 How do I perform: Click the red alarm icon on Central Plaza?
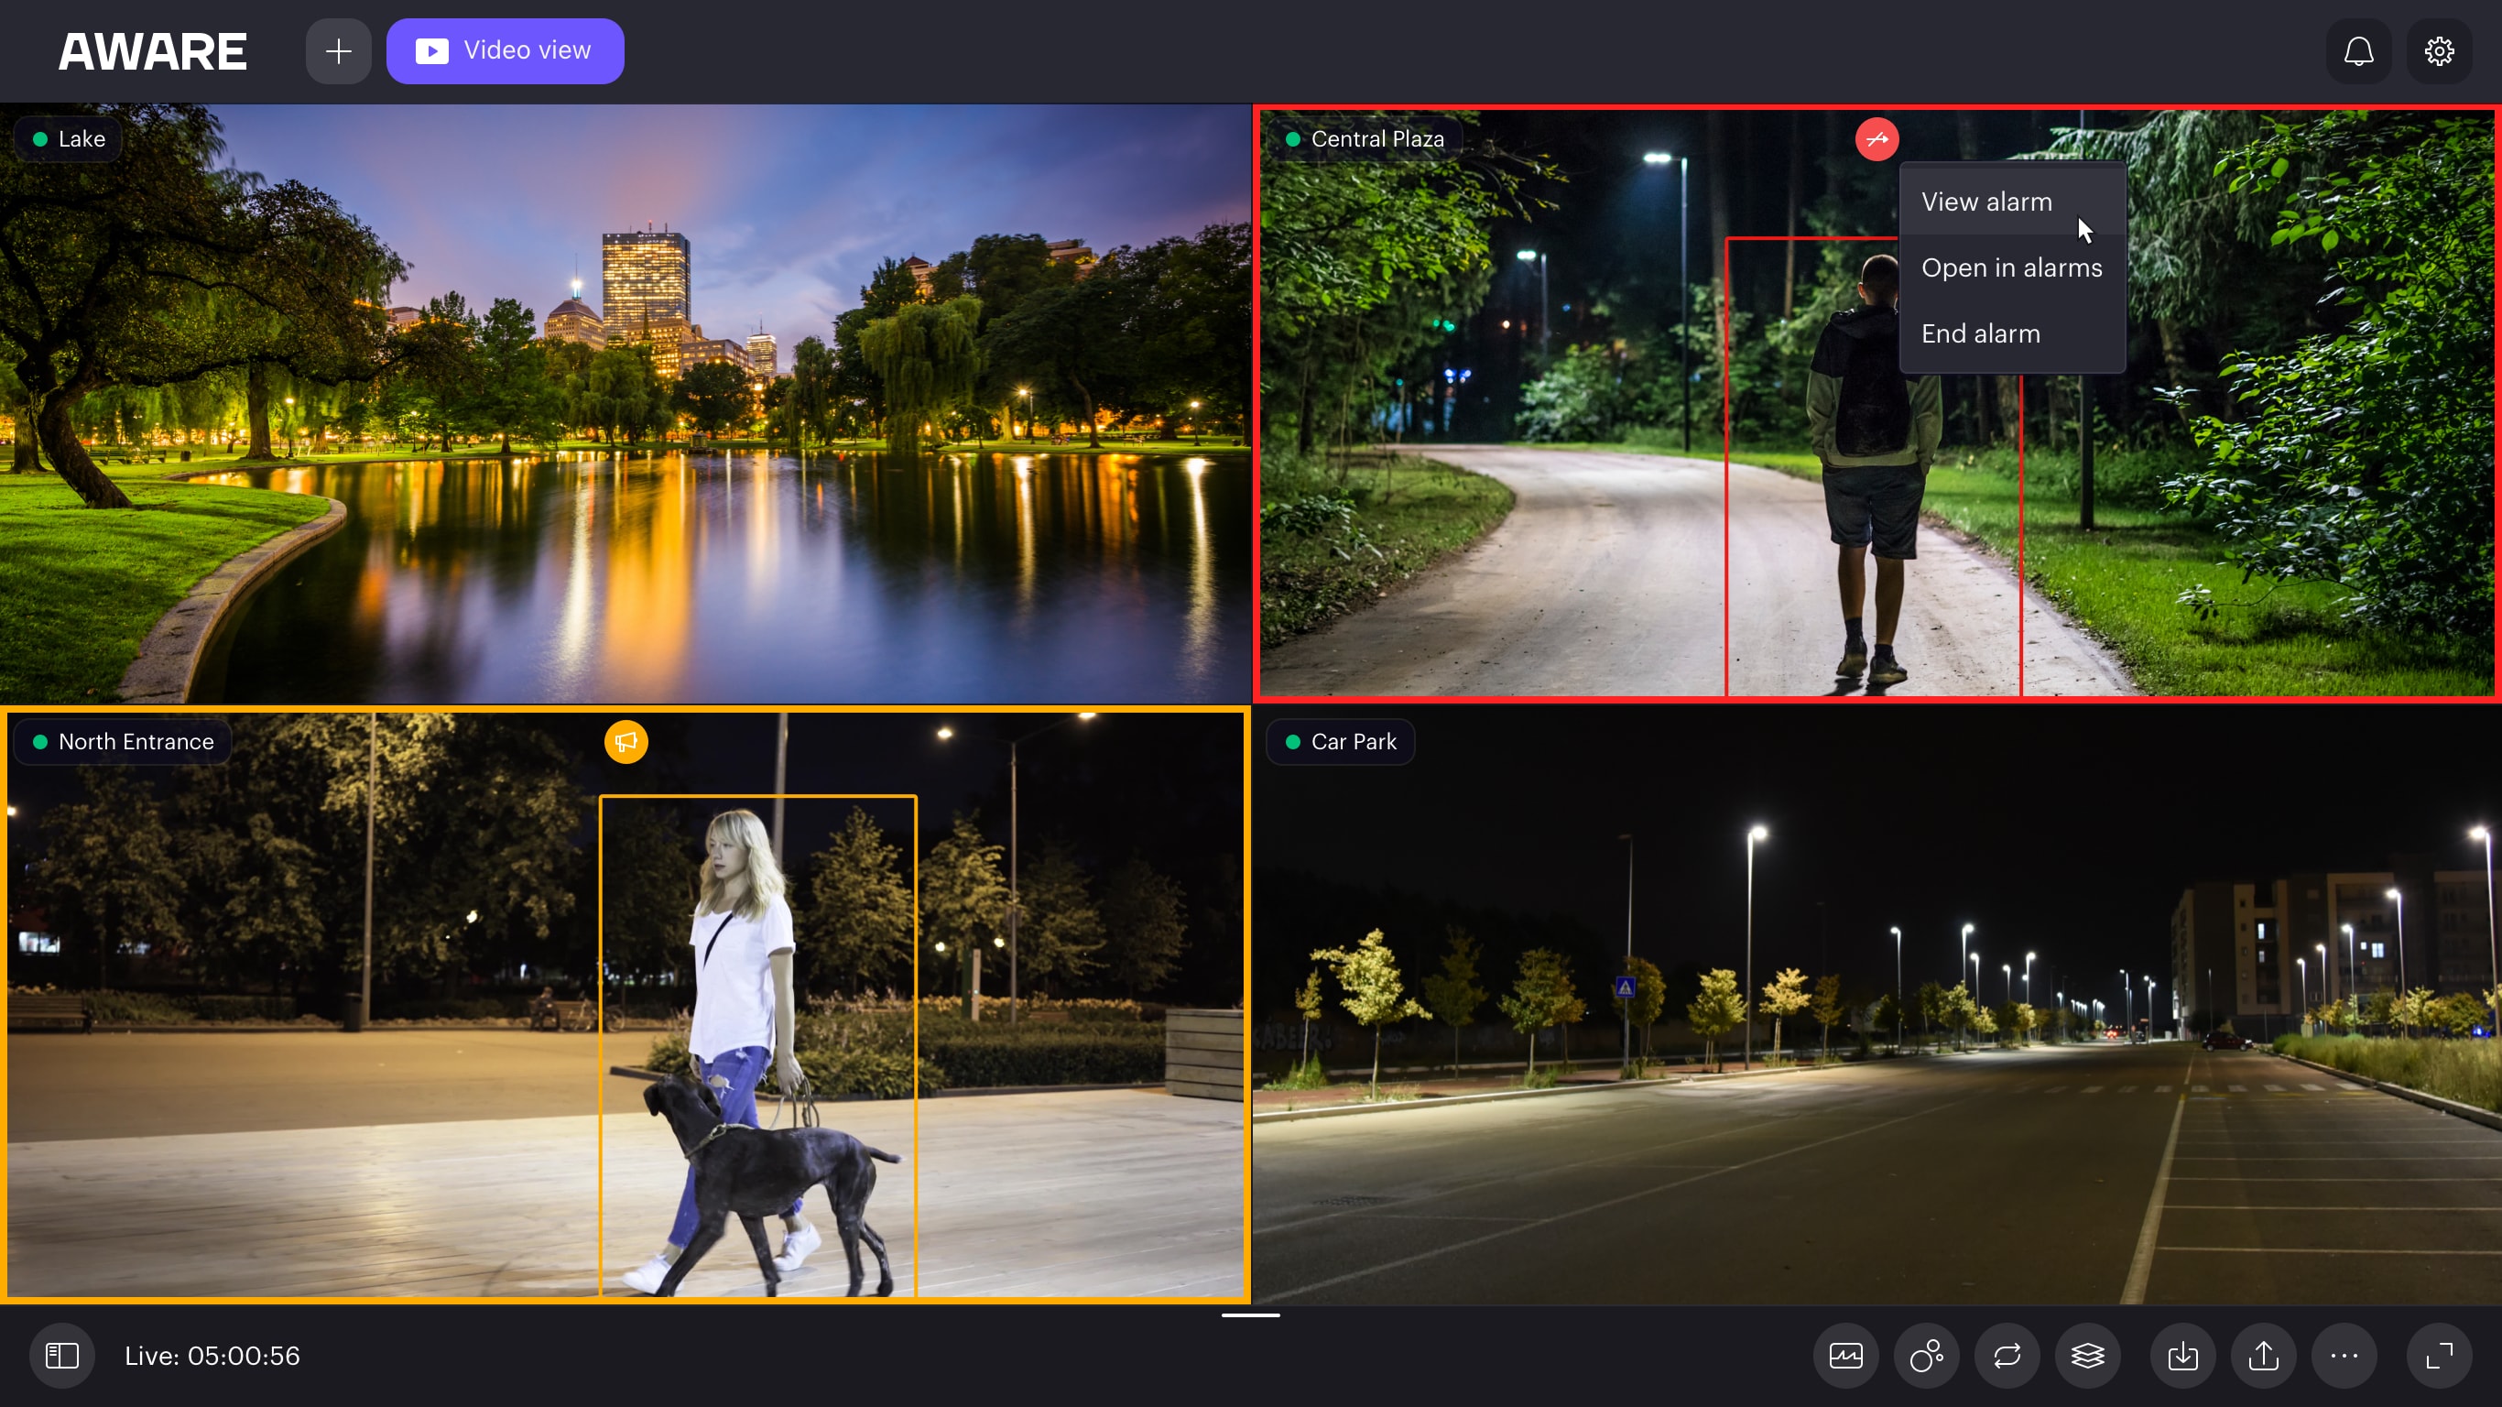pyautogui.click(x=1876, y=139)
